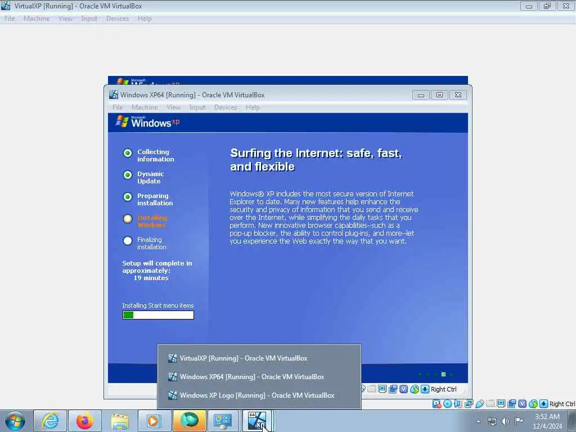This screenshot has width=576, height=432.
Task: Click shared folders indicator in XP64 status bar
Action: [371, 389]
